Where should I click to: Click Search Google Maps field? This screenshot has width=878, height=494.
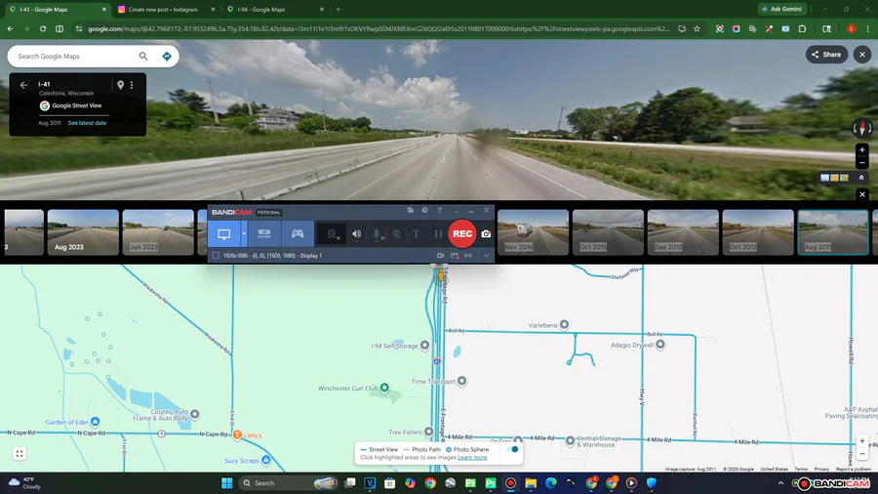pyautogui.click(x=74, y=56)
